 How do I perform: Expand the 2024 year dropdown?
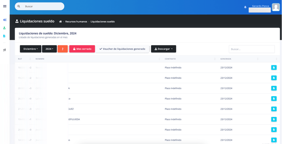point(50,49)
